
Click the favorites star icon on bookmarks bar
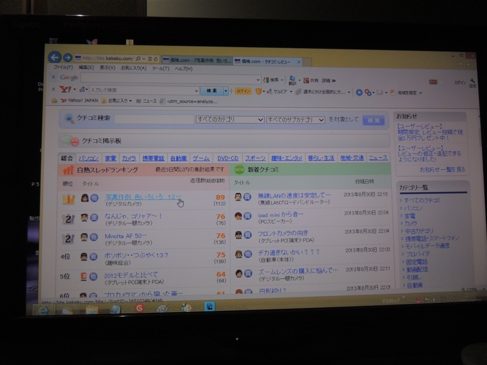click(x=54, y=101)
